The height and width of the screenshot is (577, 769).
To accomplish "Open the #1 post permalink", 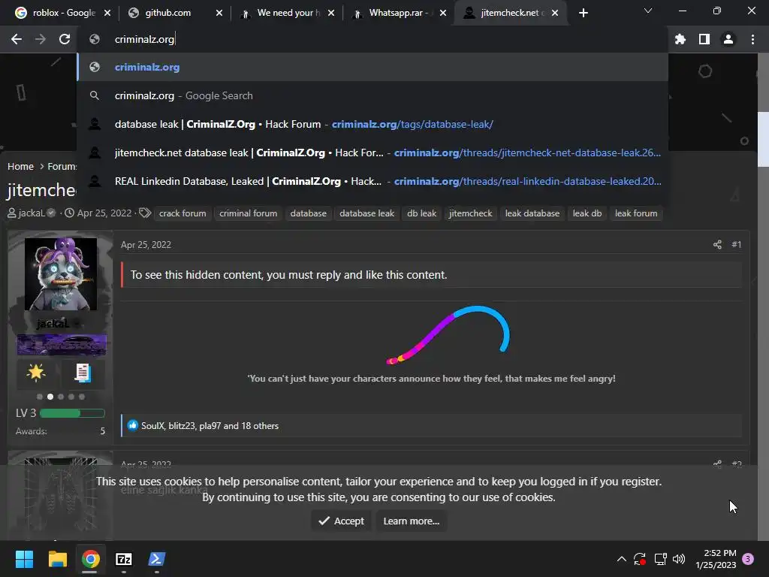I will [x=736, y=244].
